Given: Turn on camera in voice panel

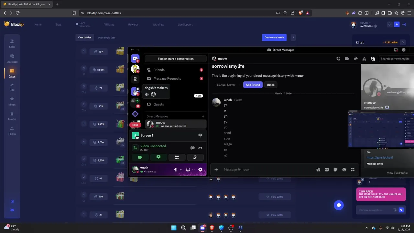Looking at the screenshot, I should 140,157.
